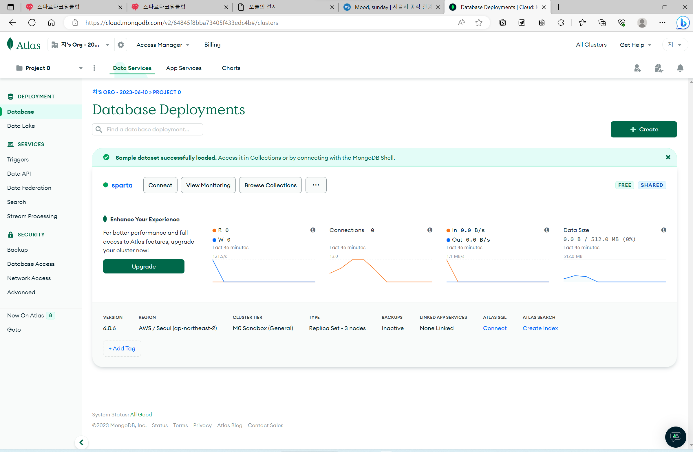693x452 pixels.
Task: Open project options three-dot menu
Action: coord(94,68)
